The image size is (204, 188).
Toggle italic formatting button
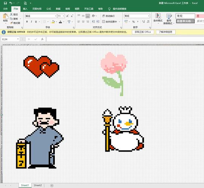(31, 22)
